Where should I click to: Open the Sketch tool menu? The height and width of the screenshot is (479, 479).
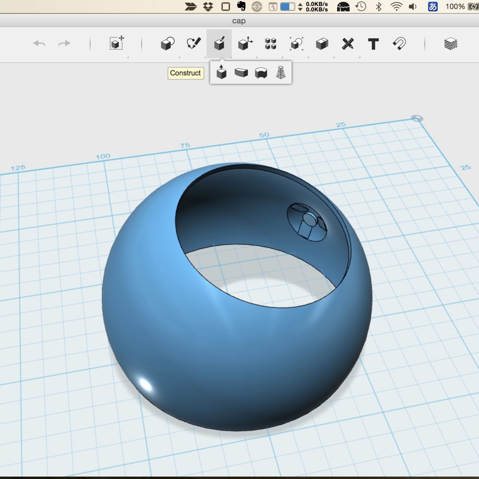194,44
